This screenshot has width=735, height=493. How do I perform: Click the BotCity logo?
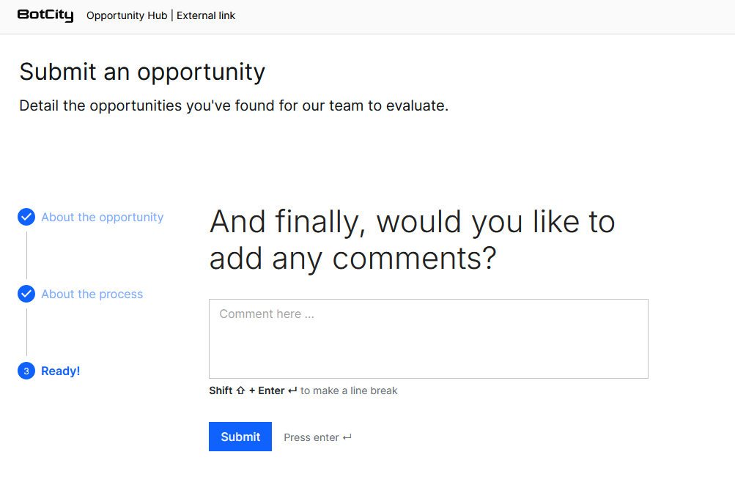(45, 15)
